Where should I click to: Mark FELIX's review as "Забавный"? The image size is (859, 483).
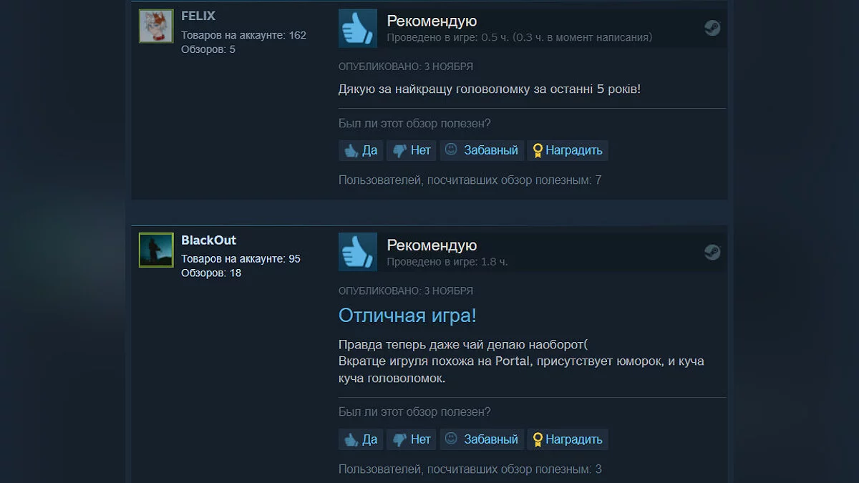482,150
